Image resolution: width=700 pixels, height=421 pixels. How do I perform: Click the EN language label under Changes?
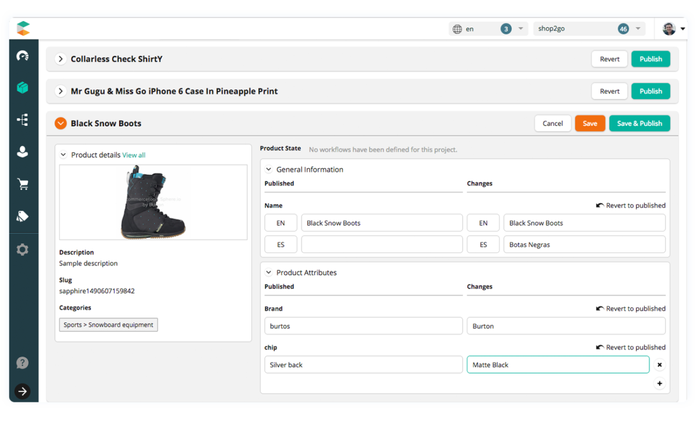pyautogui.click(x=483, y=223)
